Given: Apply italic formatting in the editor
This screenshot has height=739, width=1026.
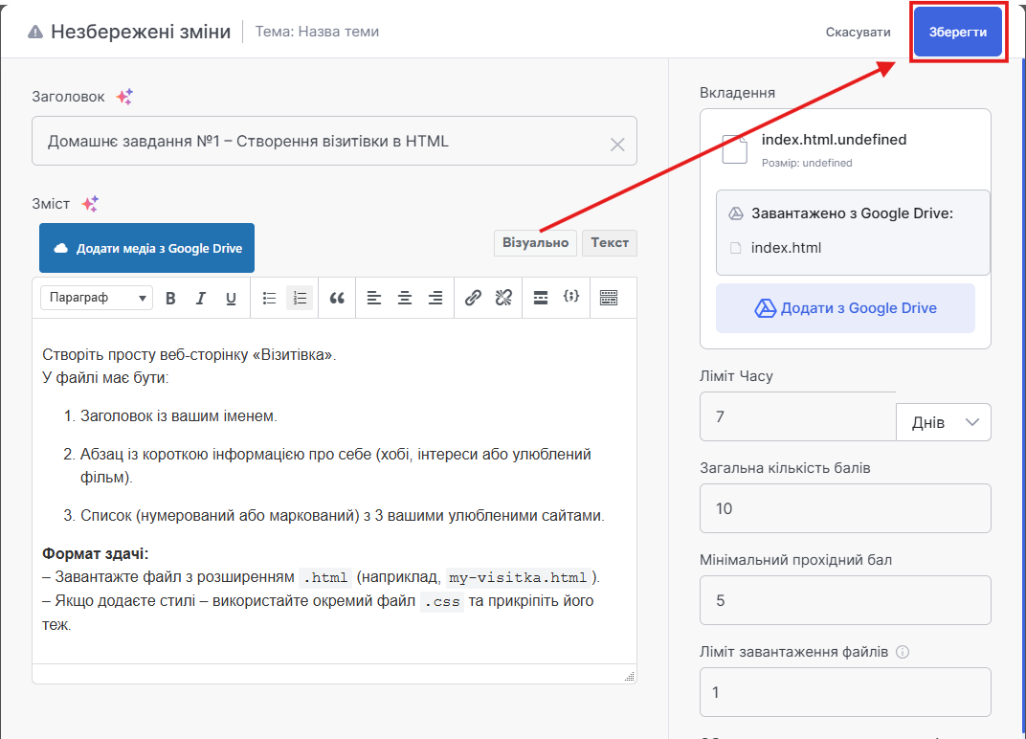Looking at the screenshot, I should tap(201, 298).
